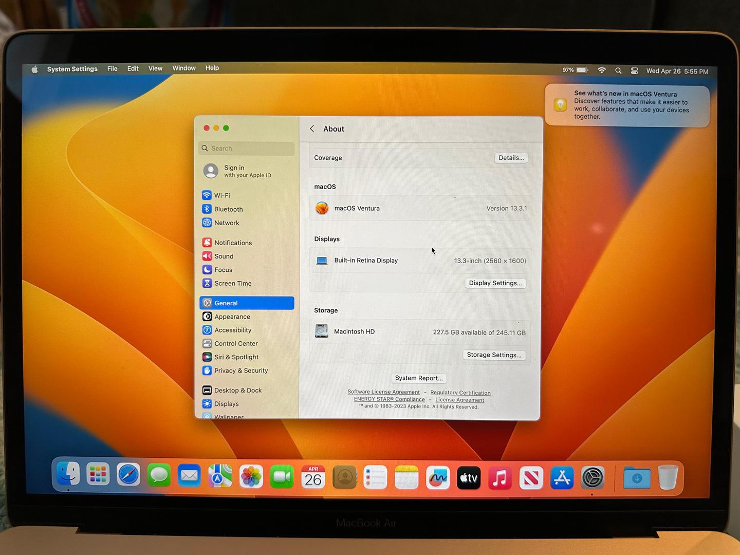Viewport: 740px width, 555px height.
Task: Open the Help menu
Action: 212,68
